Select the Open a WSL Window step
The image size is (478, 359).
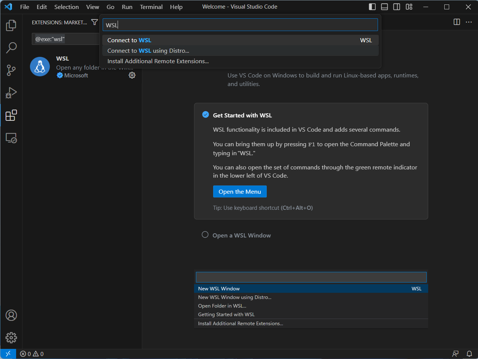[242, 235]
